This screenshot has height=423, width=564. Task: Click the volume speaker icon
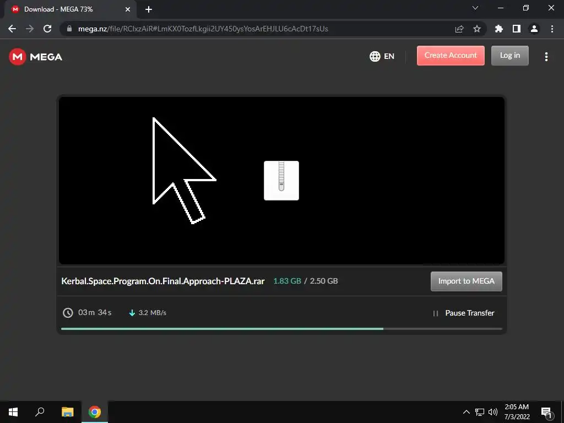[493, 412]
